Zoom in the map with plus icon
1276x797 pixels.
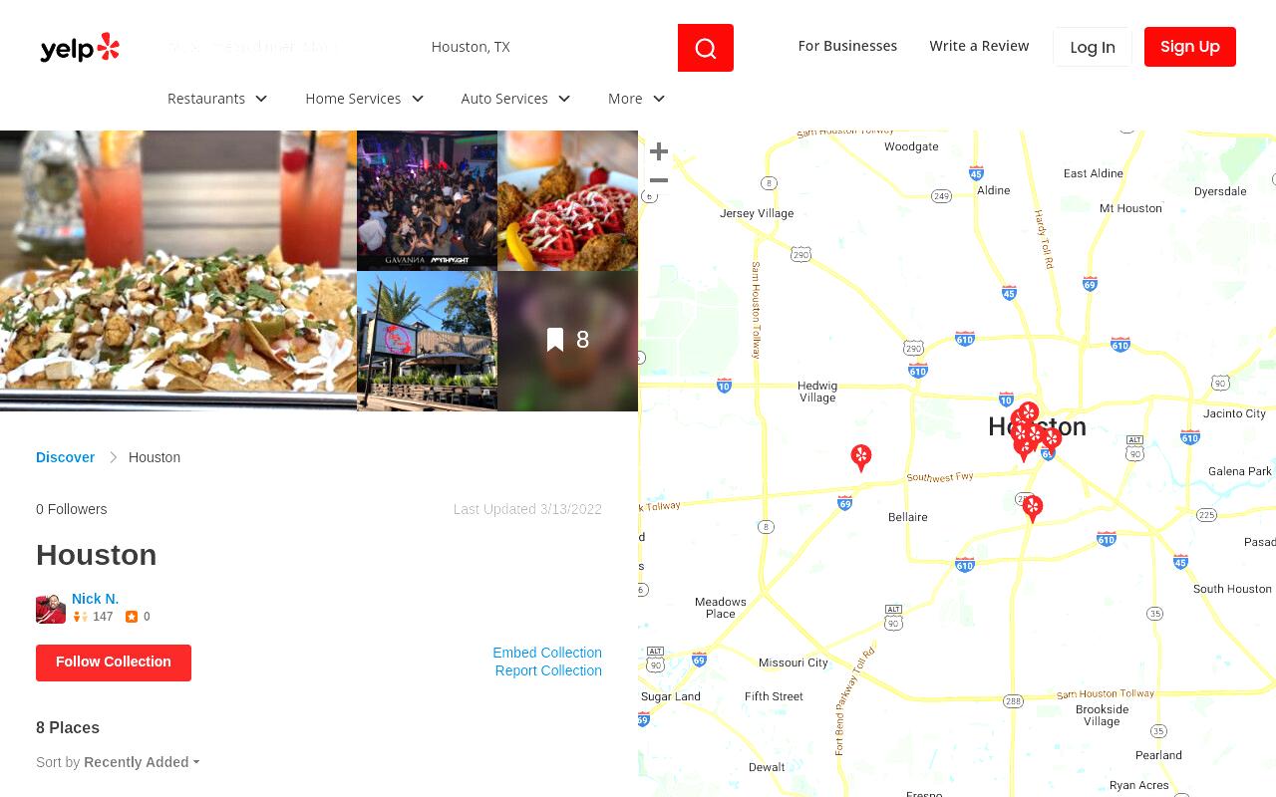coord(659,151)
